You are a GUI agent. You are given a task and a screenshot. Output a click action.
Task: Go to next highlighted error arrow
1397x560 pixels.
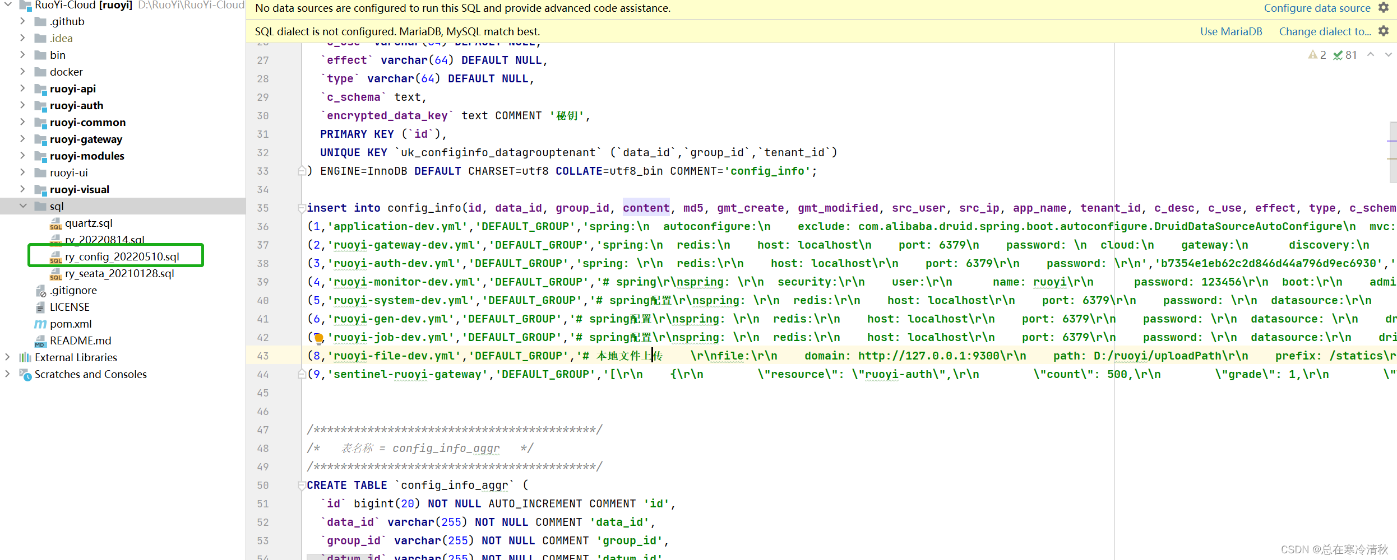(x=1388, y=55)
